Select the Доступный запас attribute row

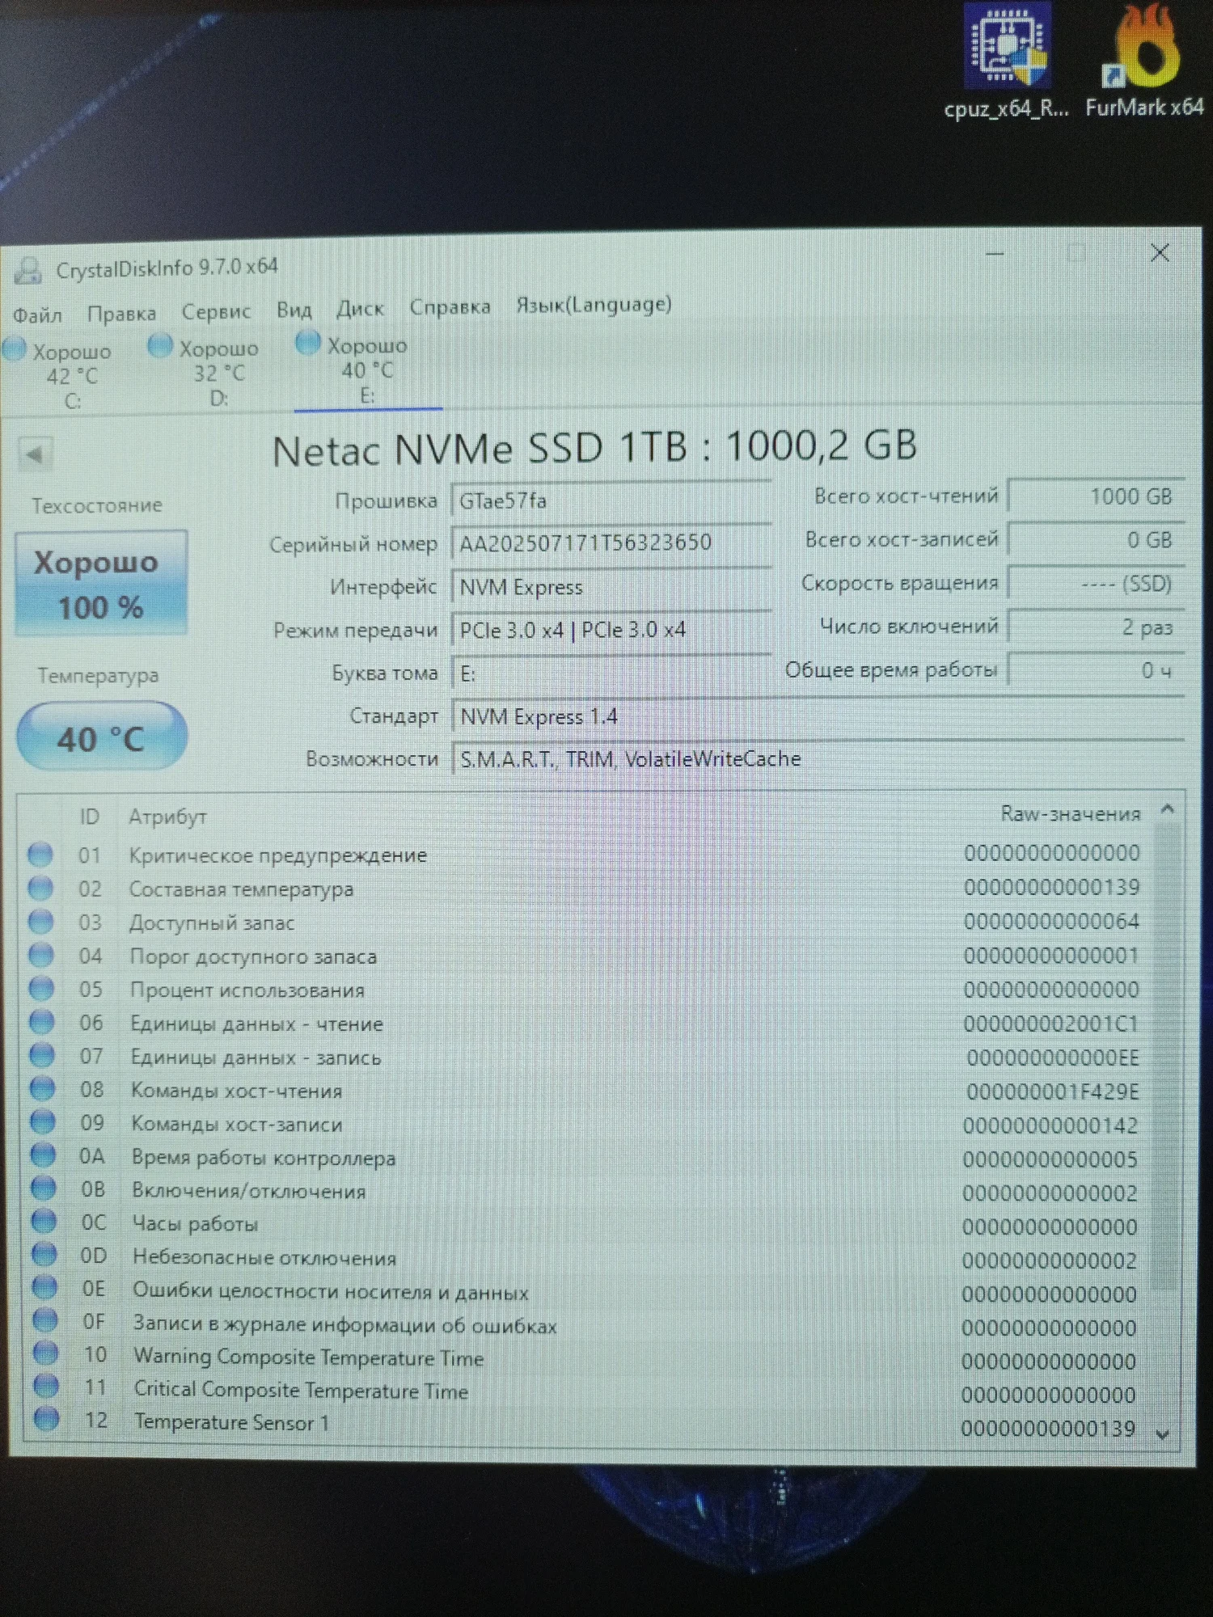(584, 922)
